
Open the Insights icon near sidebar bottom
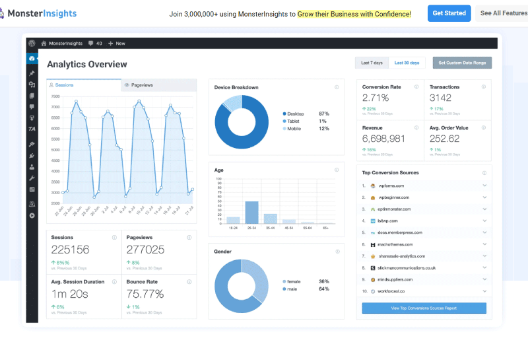32,204
